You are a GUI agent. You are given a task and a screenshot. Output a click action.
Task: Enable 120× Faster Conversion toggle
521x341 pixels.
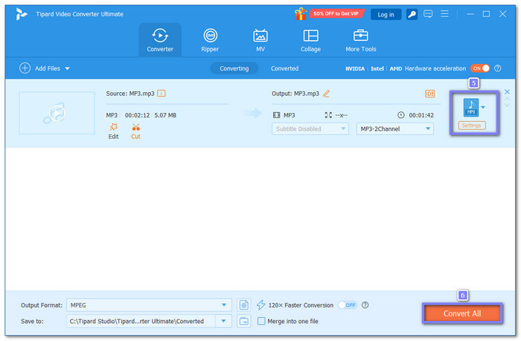pos(347,305)
